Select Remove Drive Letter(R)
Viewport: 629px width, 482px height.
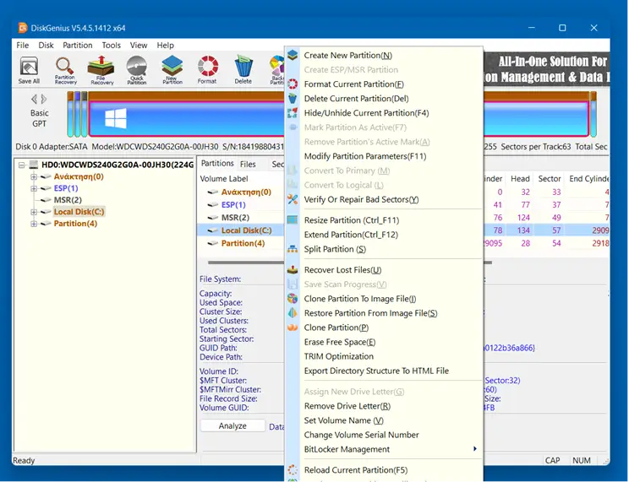(347, 406)
